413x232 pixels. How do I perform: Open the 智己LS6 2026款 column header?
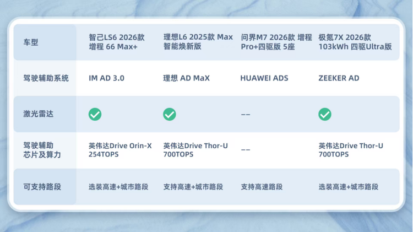click(117, 42)
